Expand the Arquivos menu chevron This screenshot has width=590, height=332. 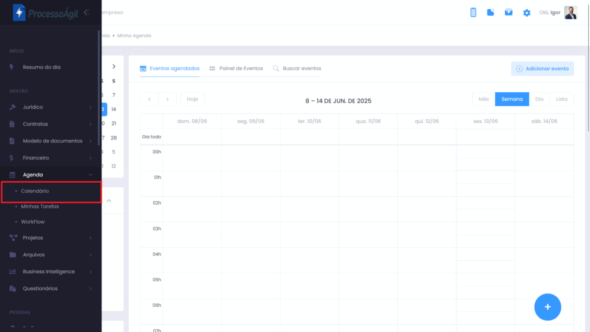coord(90,255)
